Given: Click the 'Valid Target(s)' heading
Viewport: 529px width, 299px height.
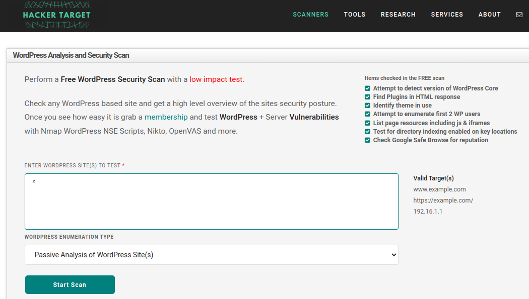Looking at the screenshot, I should click(x=433, y=178).
